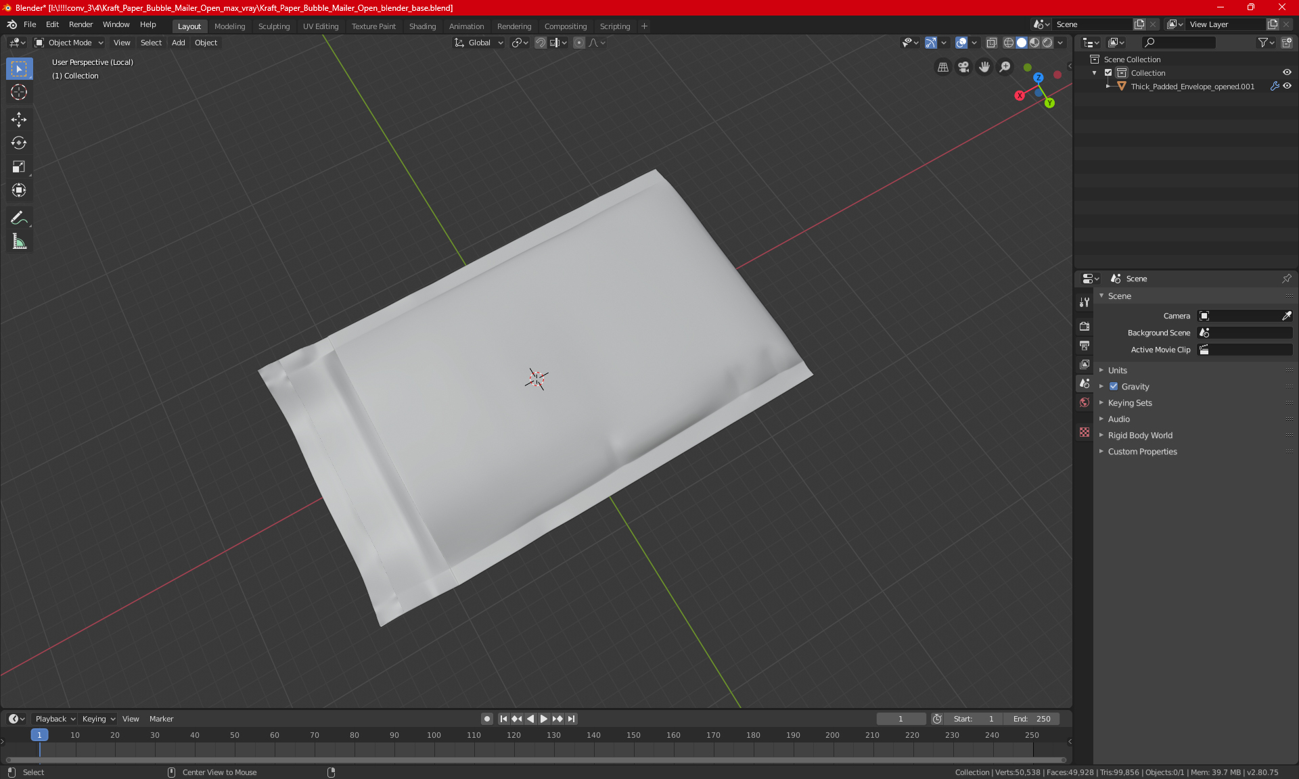Image resolution: width=1299 pixels, height=779 pixels.
Task: Open the Tool properties tab
Action: pyautogui.click(x=1085, y=302)
